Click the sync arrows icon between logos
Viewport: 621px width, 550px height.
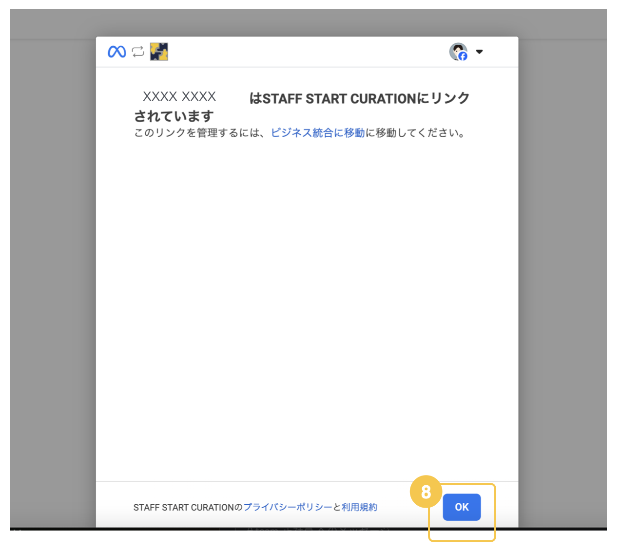click(x=138, y=52)
